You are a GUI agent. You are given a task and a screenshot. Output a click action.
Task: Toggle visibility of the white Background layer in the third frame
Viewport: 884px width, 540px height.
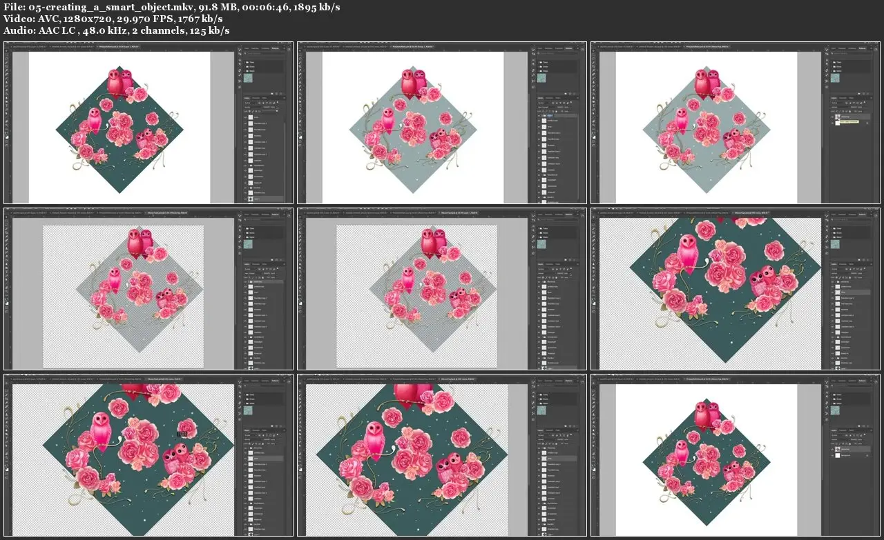[x=834, y=123]
